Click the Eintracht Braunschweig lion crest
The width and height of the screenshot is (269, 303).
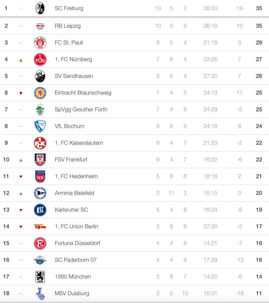[40, 93]
